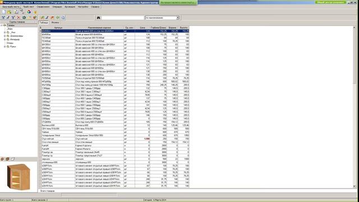Click the copy icon right of the green arrow

(63, 17)
